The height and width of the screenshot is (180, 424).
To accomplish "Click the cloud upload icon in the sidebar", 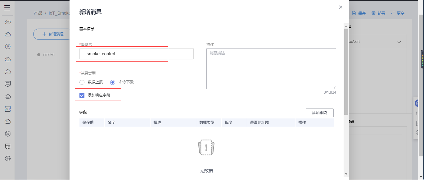I will (x=8, y=59).
